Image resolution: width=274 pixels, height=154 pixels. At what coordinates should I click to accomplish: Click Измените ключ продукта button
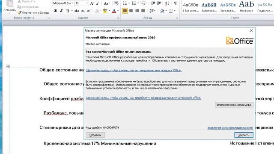[234, 105]
